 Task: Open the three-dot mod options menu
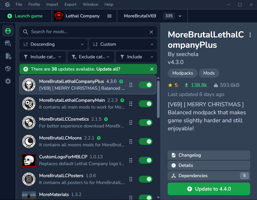click(250, 35)
